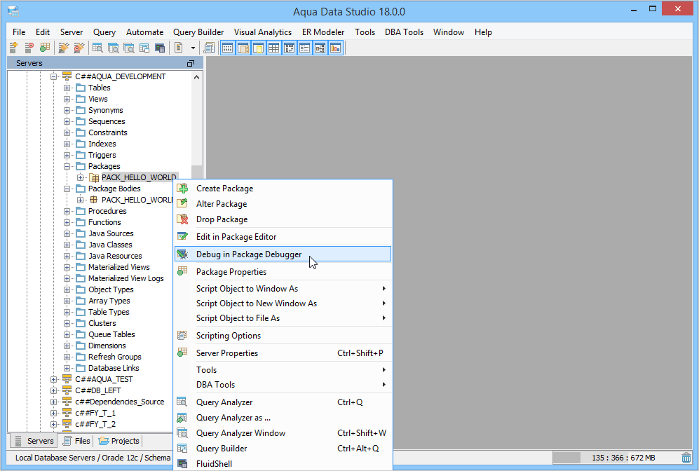Open the Visual Analytics menu

click(263, 32)
